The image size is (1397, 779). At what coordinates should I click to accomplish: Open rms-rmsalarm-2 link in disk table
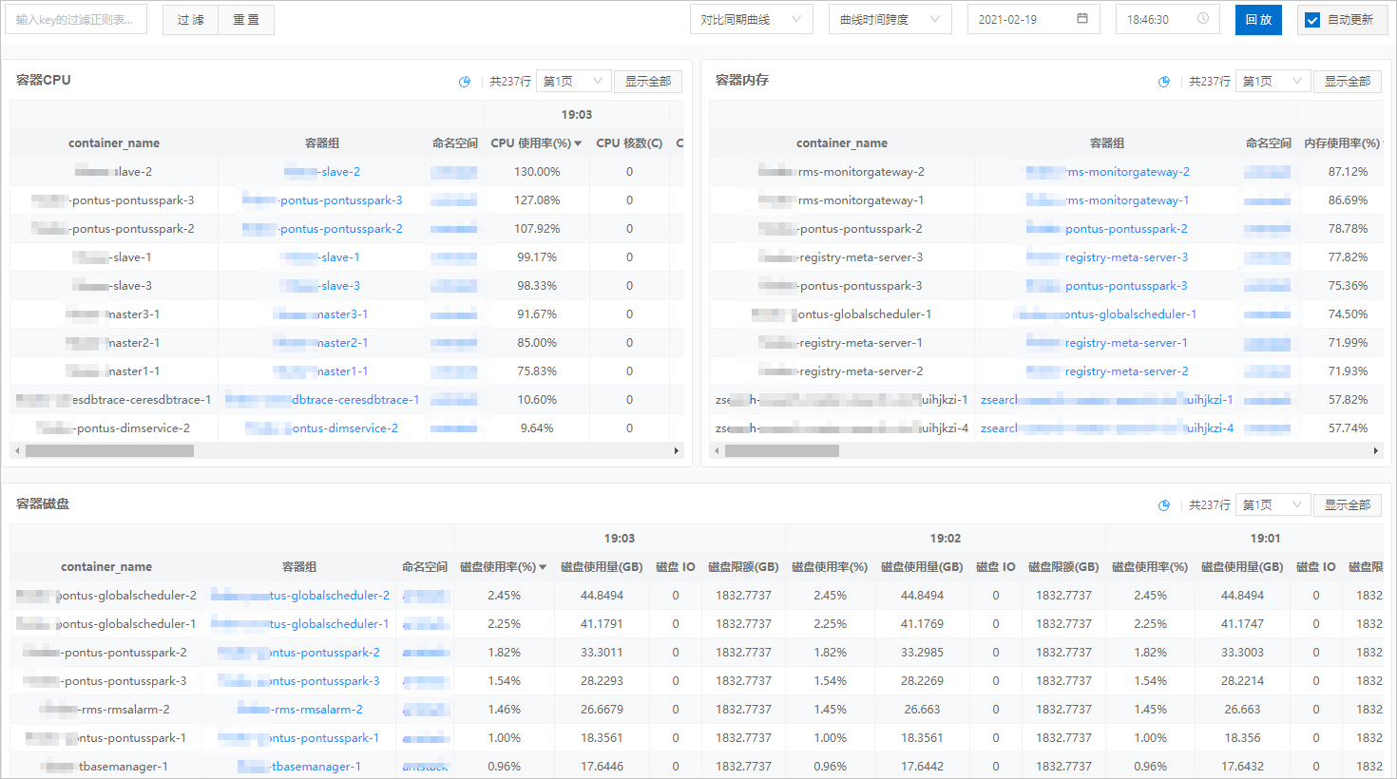click(x=300, y=710)
